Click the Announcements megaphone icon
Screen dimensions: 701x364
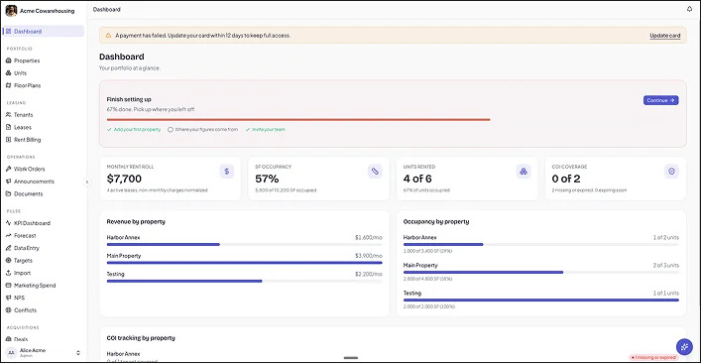coord(8,182)
